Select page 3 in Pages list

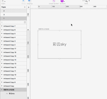pyautogui.click(x=13, y=15)
